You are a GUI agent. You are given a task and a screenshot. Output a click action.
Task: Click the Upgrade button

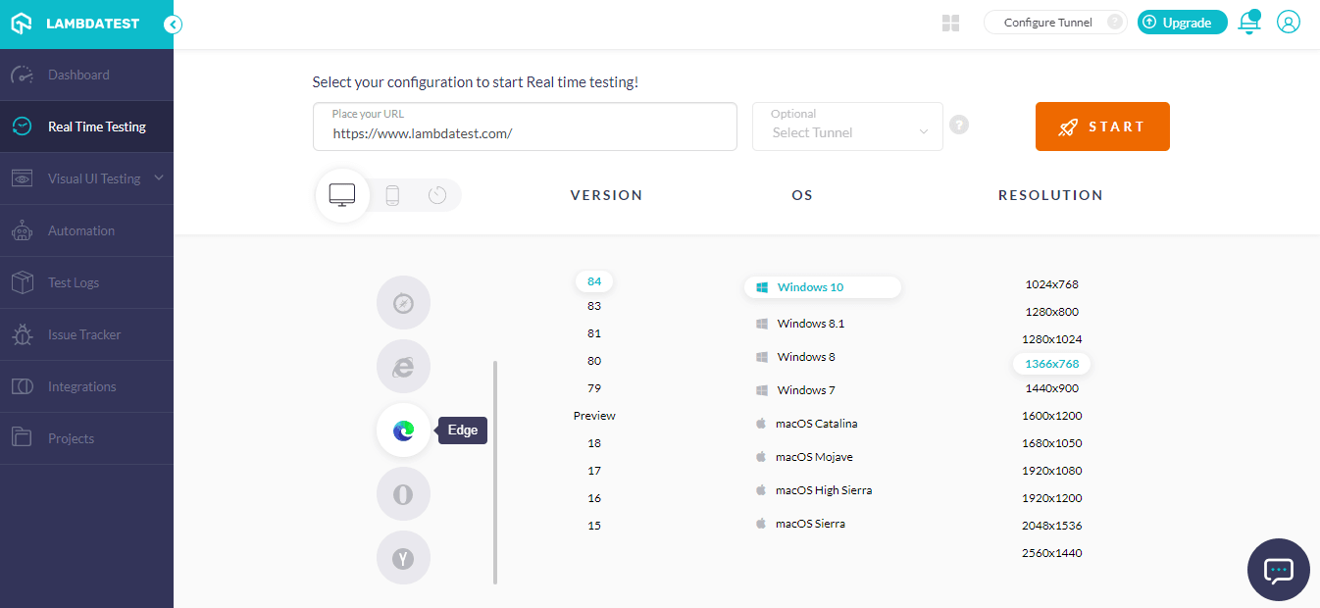tap(1182, 23)
